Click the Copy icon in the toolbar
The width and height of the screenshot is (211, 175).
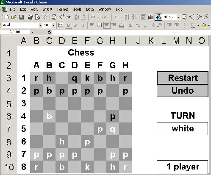click(54, 17)
